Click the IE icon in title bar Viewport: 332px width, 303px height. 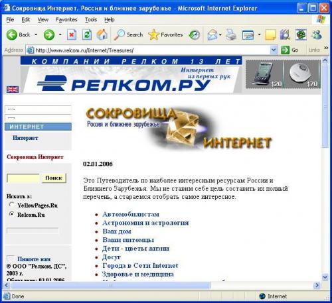7,8
